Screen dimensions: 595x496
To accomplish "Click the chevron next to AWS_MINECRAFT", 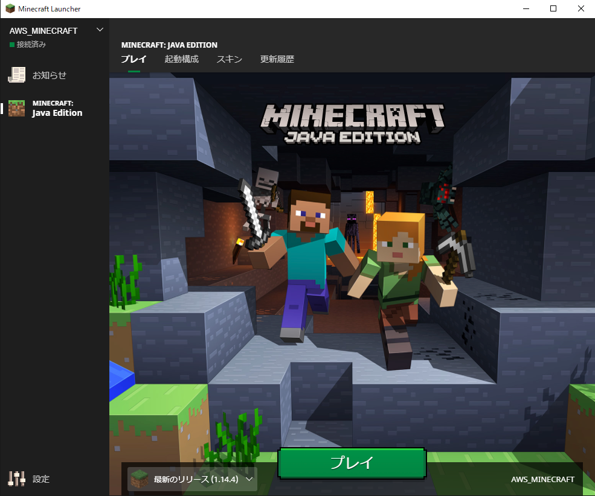I will pos(100,29).
